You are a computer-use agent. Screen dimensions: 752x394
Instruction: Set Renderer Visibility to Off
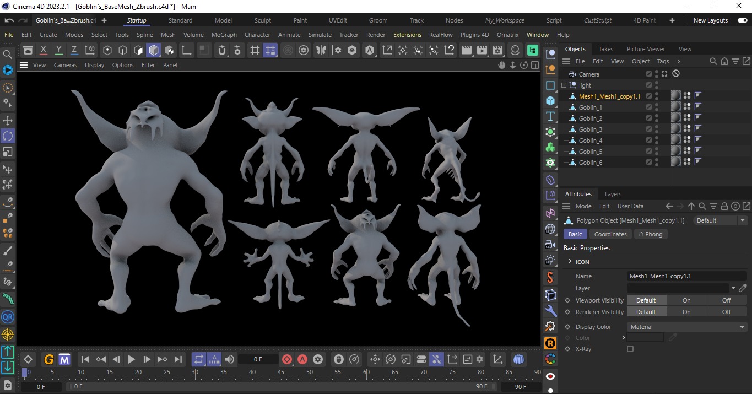tap(727, 312)
